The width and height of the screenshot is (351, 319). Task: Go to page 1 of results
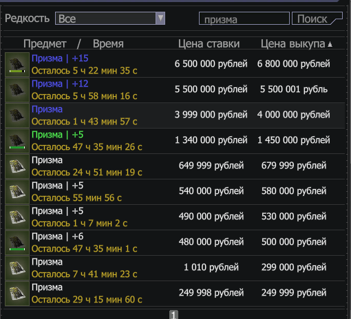pos(173,314)
